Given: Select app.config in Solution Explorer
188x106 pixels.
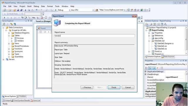Looking at the screenshot, I should [159, 38].
